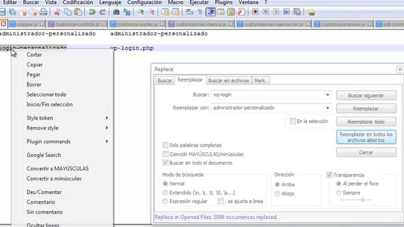Click the 'Buscar siguiente' button
This screenshot has height=227, width=404.
(x=366, y=95)
